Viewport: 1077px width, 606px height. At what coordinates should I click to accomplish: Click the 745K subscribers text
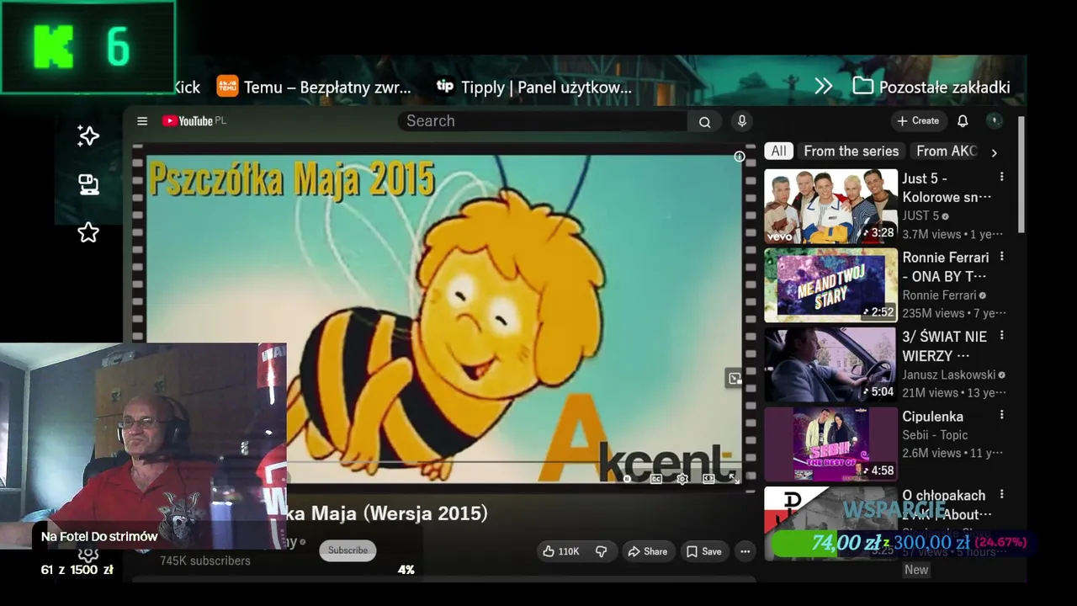(205, 561)
